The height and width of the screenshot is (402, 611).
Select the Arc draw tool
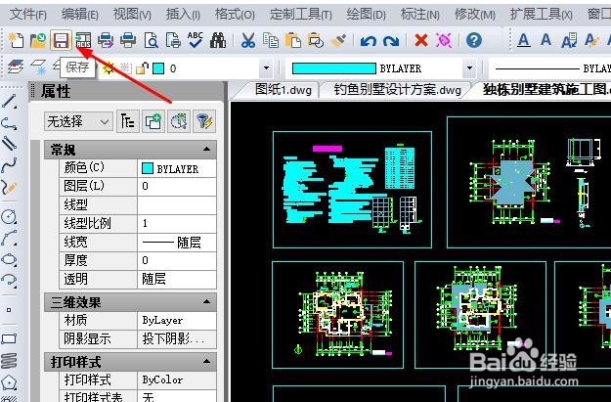pyautogui.click(x=10, y=238)
